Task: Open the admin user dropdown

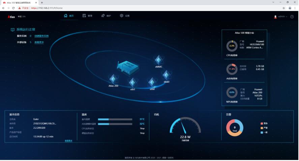Action: tap(282, 16)
